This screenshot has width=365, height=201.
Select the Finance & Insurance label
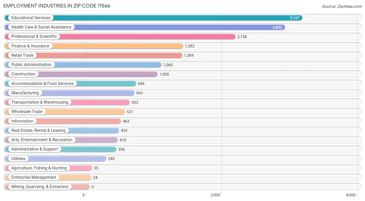click(30, 46)
